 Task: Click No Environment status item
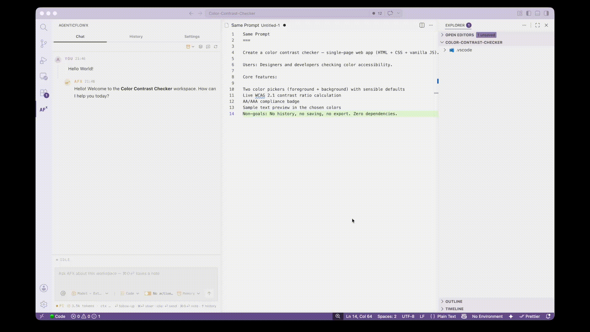pyautogui.click(x=487, y=316)
